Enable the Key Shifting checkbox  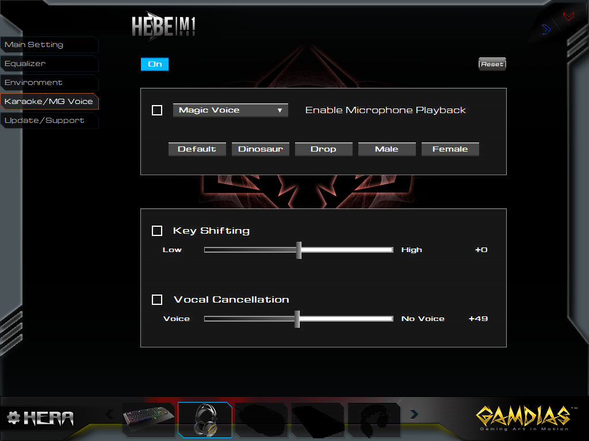(157, 231)
